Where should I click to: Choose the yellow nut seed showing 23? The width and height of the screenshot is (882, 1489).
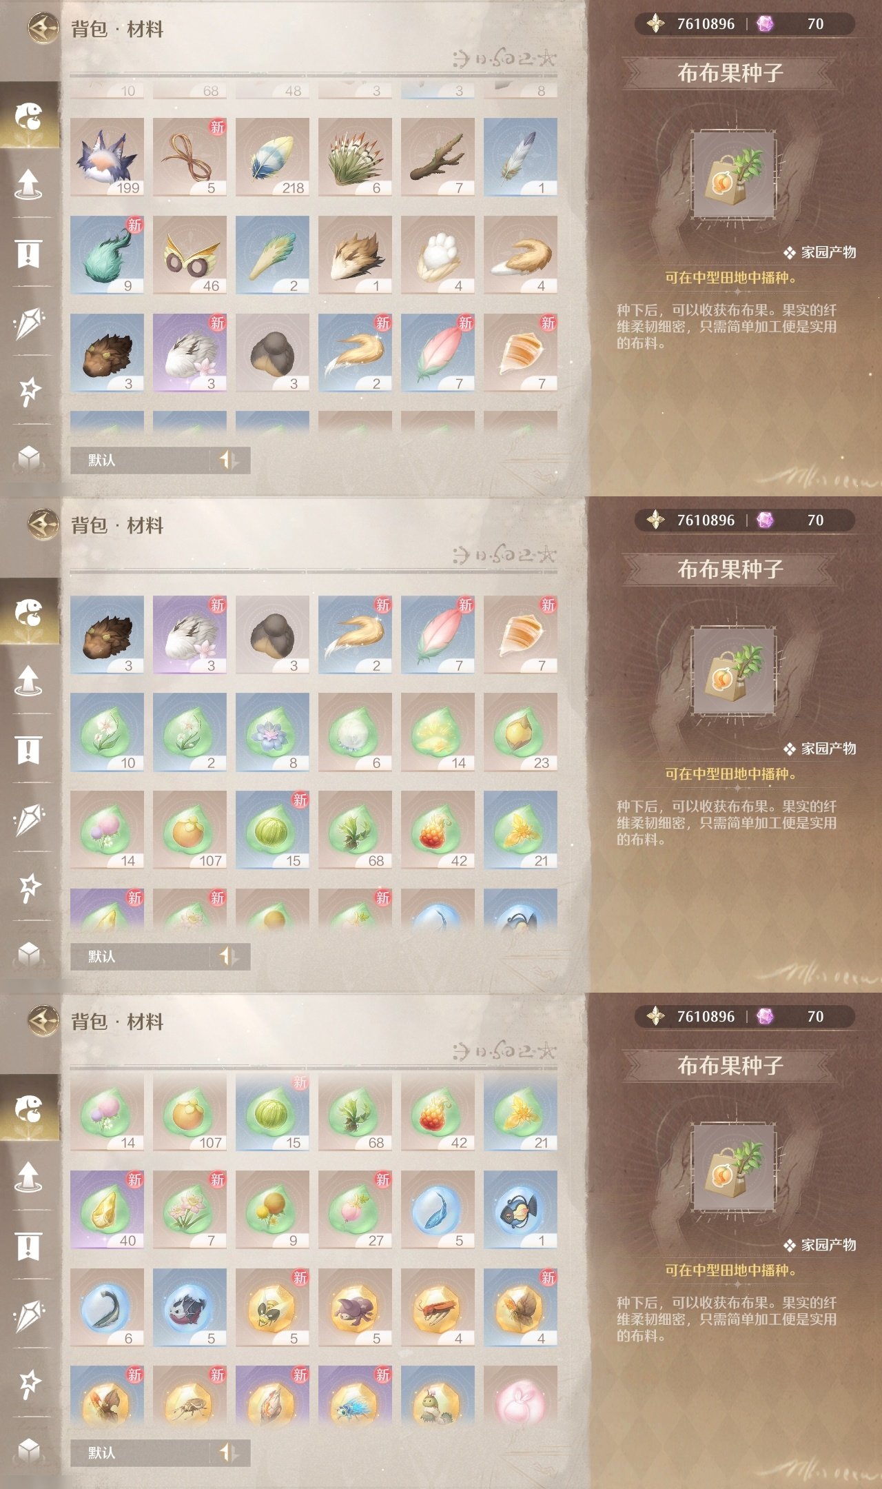(x=520, y=732)
